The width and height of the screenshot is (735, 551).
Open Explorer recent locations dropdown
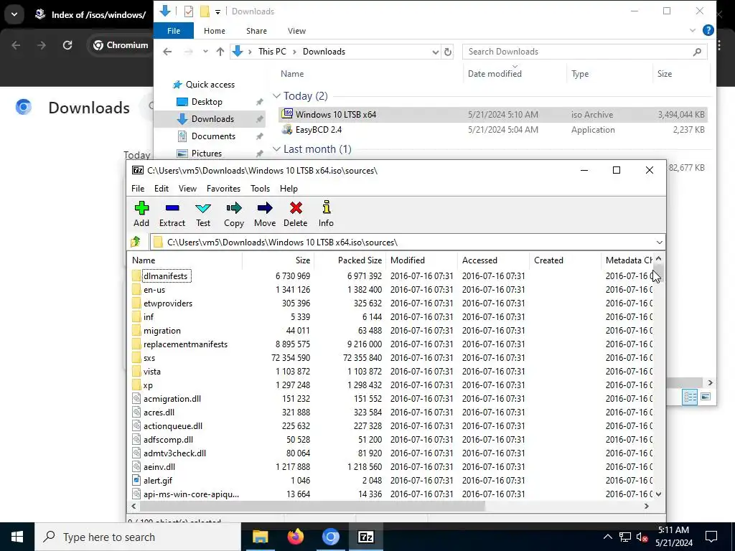(205, 52)
